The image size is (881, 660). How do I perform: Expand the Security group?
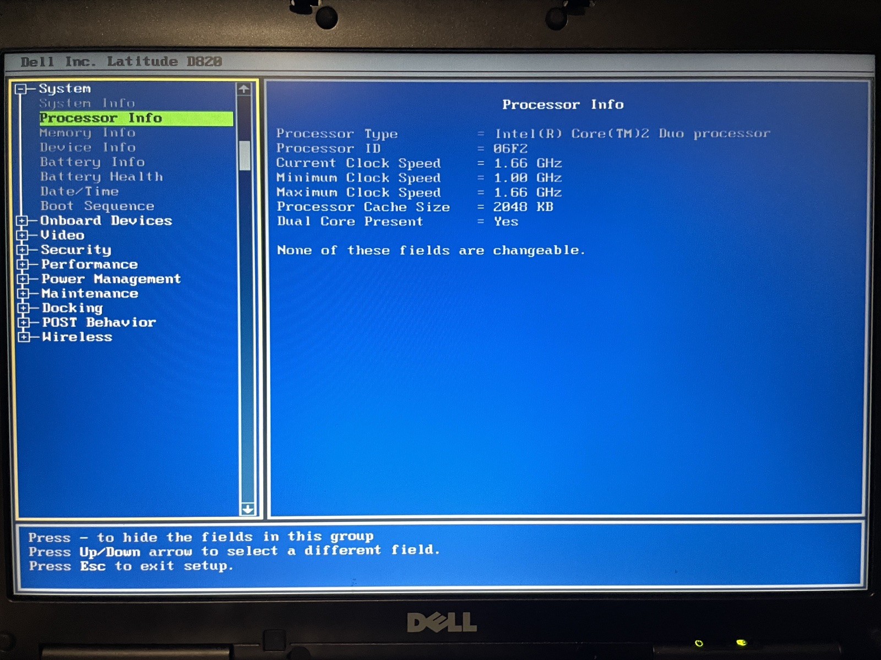coord(22,250)
